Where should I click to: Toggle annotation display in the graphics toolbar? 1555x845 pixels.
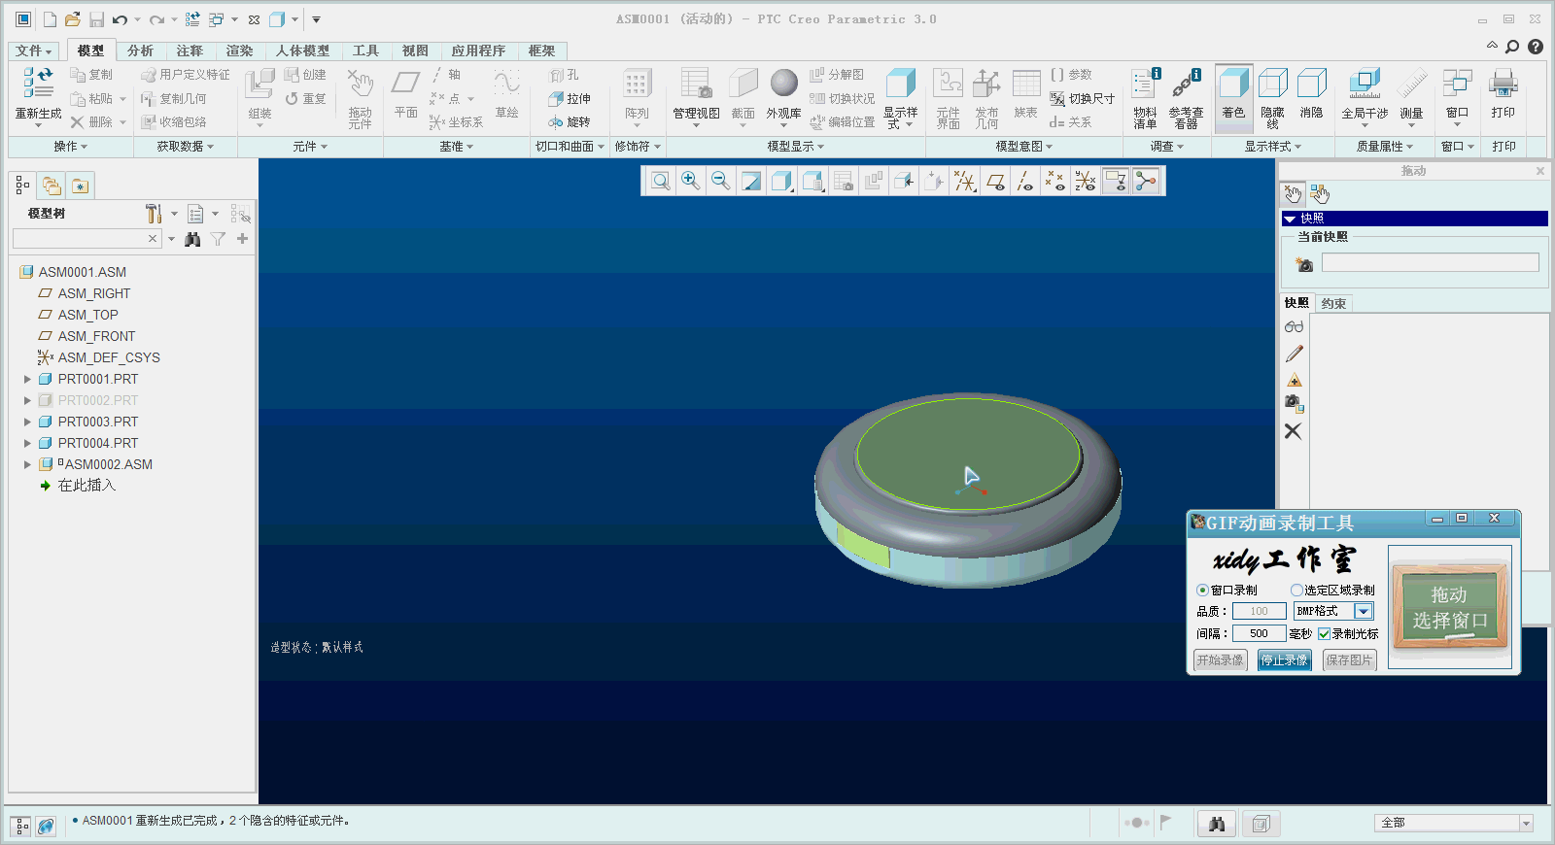[1116, 181]
